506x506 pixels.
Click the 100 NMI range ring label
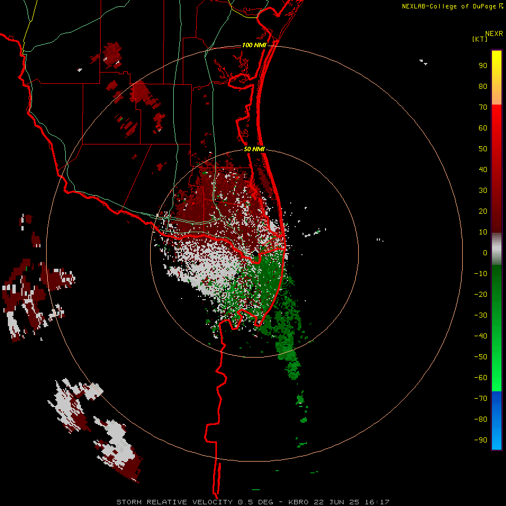[254, 45]
